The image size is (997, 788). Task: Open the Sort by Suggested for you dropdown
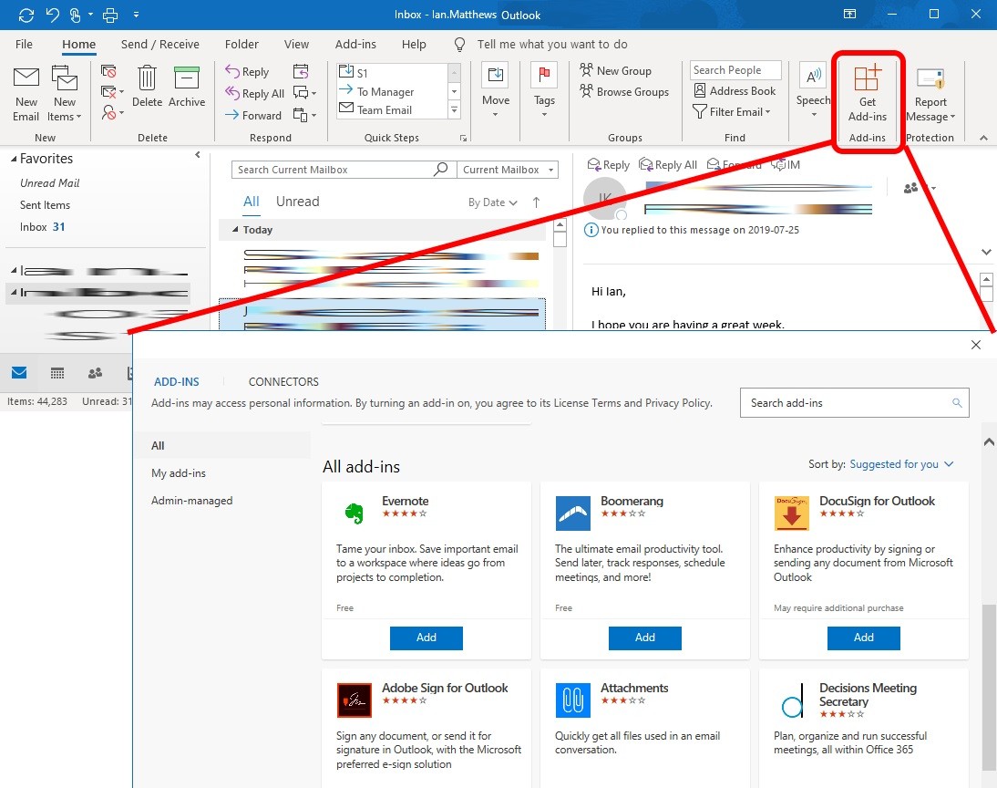900,464
